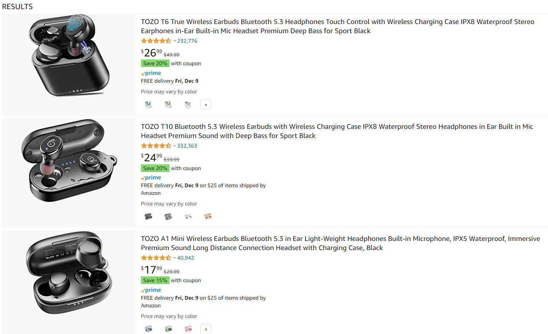The width and height of the screenshot is (548, 334).
Task: Clip the Save 15% coupon badge
Action: click(x=155, y=280)
